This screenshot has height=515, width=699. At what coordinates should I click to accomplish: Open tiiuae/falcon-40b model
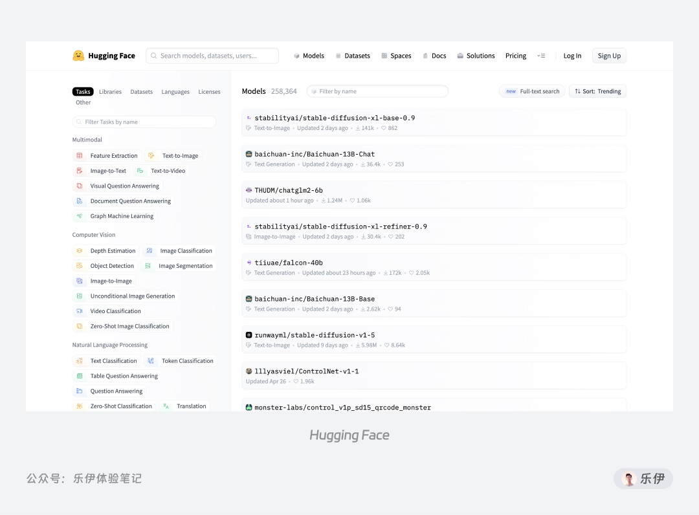[434, 267]
